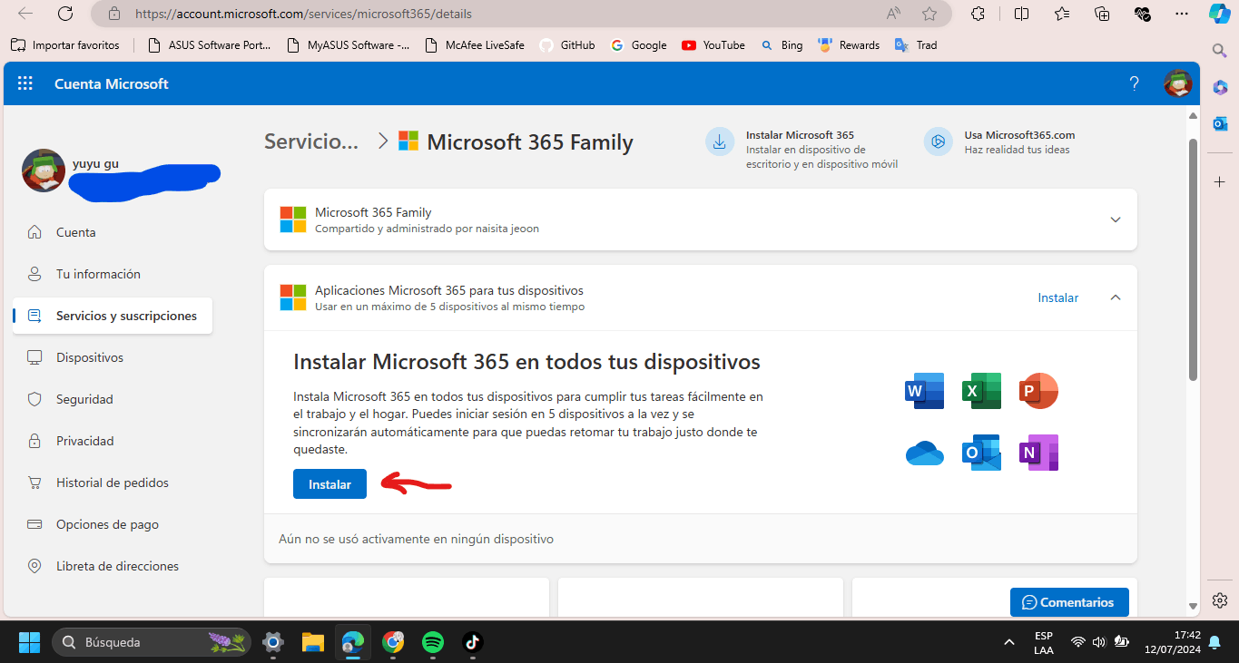Click Usa Microsoft365.com link text
Screen dimensions: 1239x663
click(x=1019, y=134)
